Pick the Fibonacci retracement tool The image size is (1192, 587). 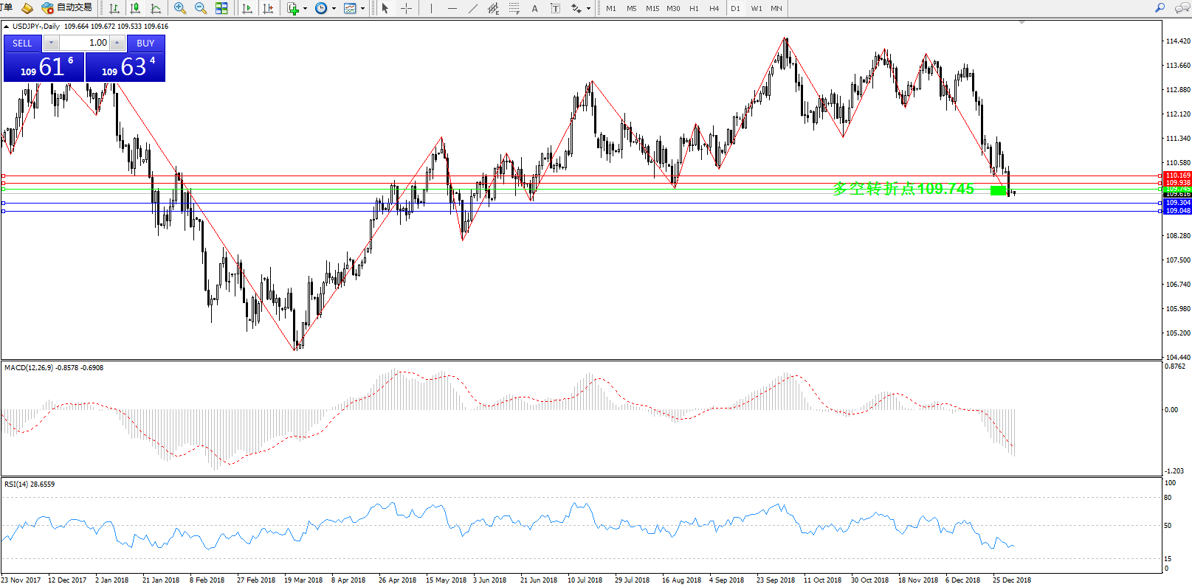[514, 8]
